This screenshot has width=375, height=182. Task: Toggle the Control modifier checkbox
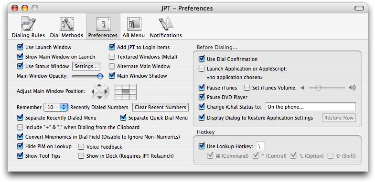[x=256, y=155]
